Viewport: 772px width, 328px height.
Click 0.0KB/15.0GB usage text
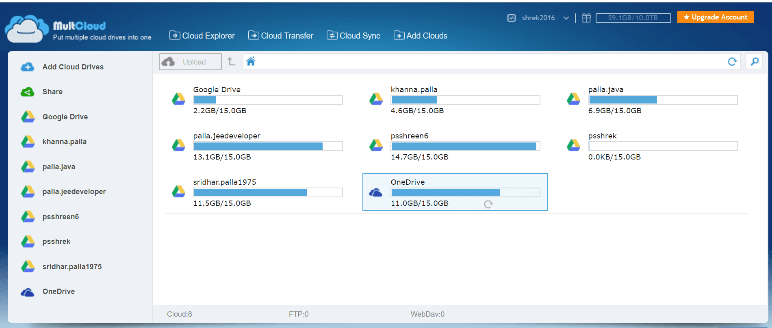[x=614, y=157]
